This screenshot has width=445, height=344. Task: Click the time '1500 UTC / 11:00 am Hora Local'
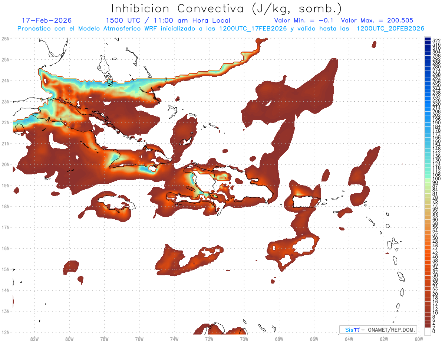pos(168,21)
